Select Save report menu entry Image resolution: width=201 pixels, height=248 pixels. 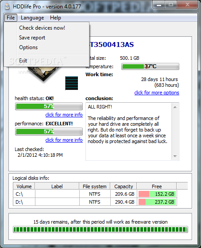pyautogui.click(x=32, y=38)
